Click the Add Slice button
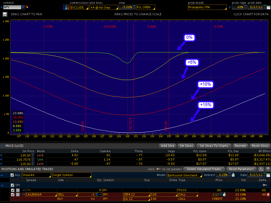 point(168,146)
